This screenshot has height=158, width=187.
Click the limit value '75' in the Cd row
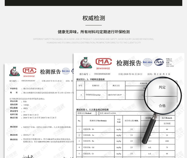[167, 147]
